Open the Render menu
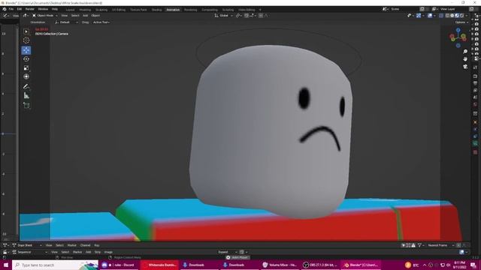The height and width of the screenshot is (270, 481). (x=30, y=9)
